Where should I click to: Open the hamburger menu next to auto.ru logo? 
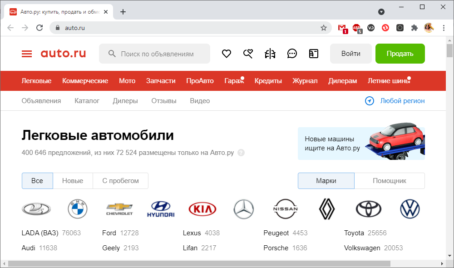pyautogui.click(x=27, y=54)
